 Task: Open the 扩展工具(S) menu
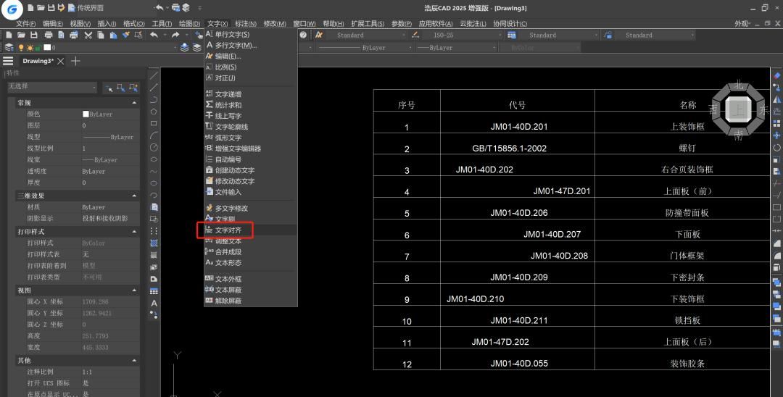368,23
